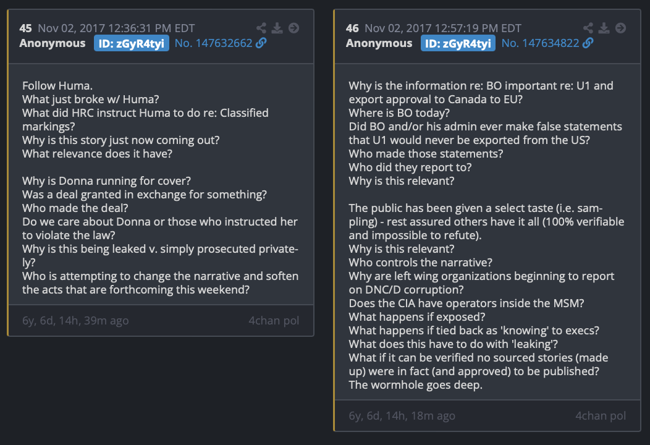Click the download icon on post 46
Screen dimensions: 650x445
[604, 28]
